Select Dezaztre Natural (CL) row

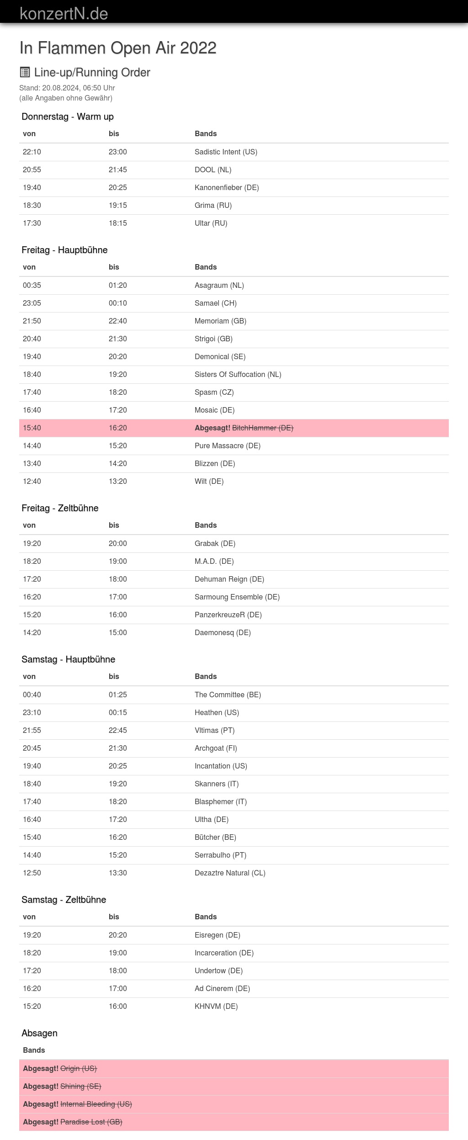coord(234,873)
